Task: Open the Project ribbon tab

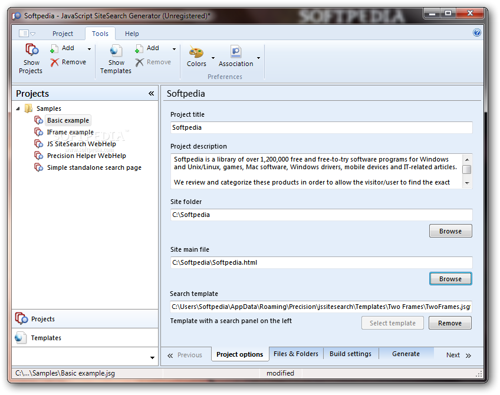Action: [63, 34]
